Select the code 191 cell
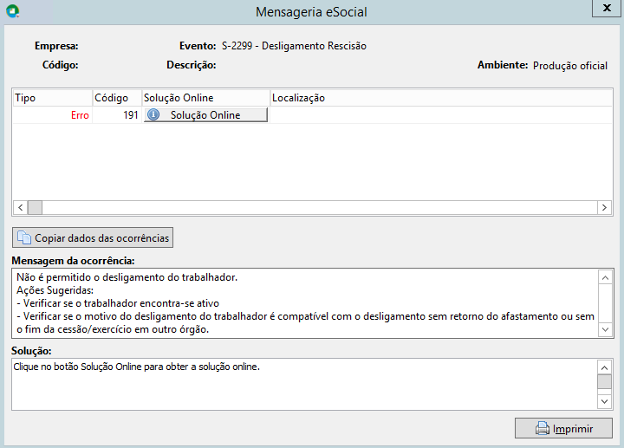Viewport: 624px width, 448px height. [x=117, y=115]
